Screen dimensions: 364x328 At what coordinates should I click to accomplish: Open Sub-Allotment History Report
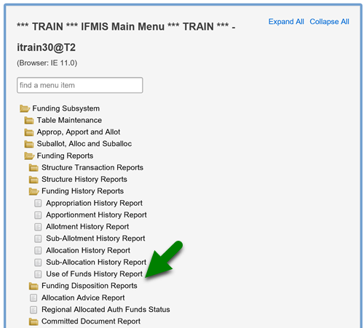coord(95,239)
